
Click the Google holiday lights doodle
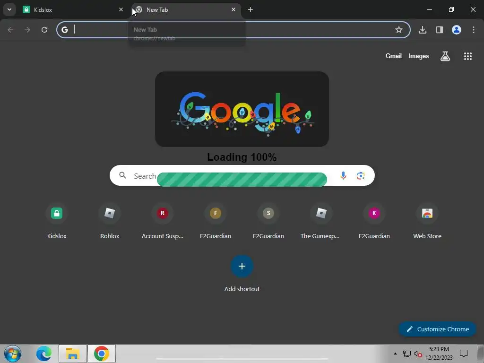[242, 109]
